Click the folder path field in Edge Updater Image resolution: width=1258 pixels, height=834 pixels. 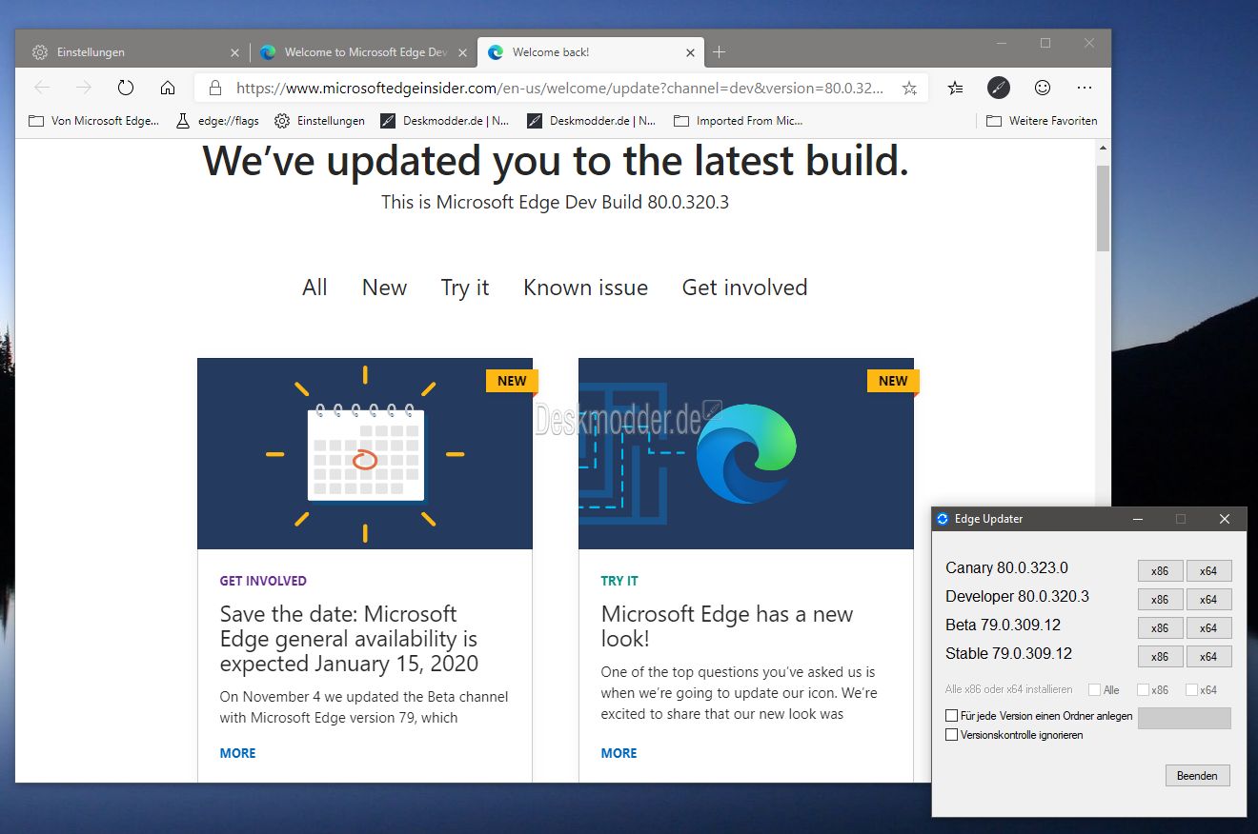(1185, 718)
